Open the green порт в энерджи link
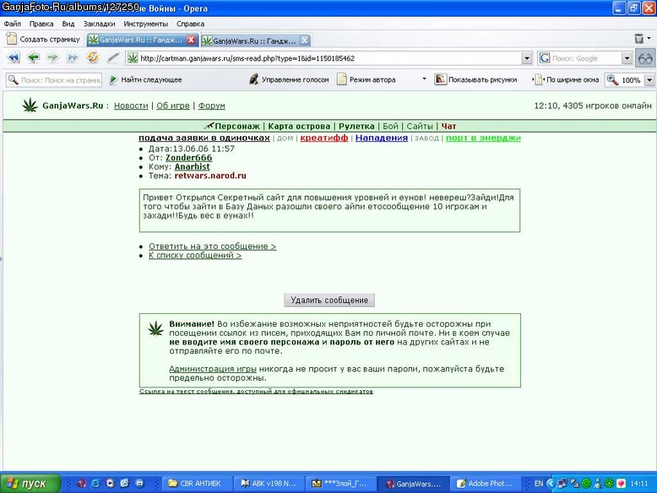The image size is (657, 493). tap(483, 138)
